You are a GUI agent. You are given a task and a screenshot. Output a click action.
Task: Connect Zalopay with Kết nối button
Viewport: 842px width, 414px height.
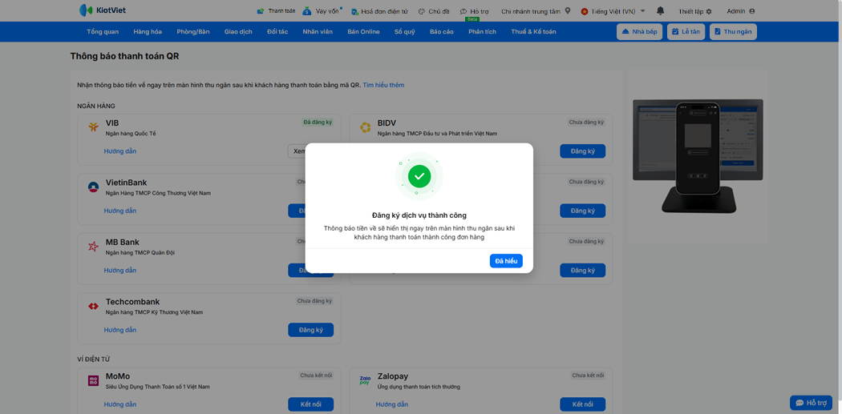[583, 404]
